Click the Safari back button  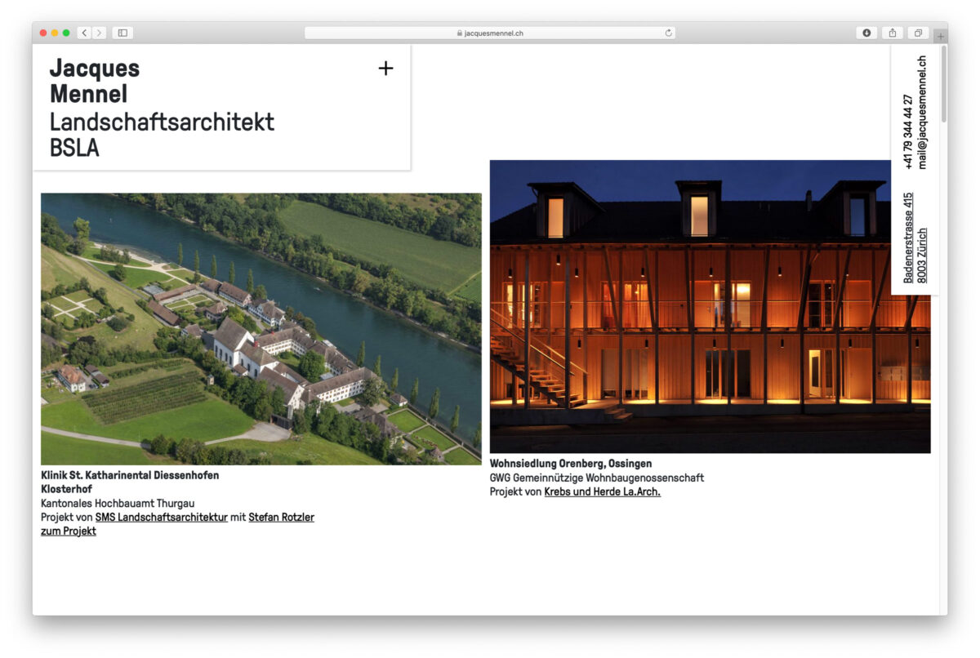[x=84, y=33]
